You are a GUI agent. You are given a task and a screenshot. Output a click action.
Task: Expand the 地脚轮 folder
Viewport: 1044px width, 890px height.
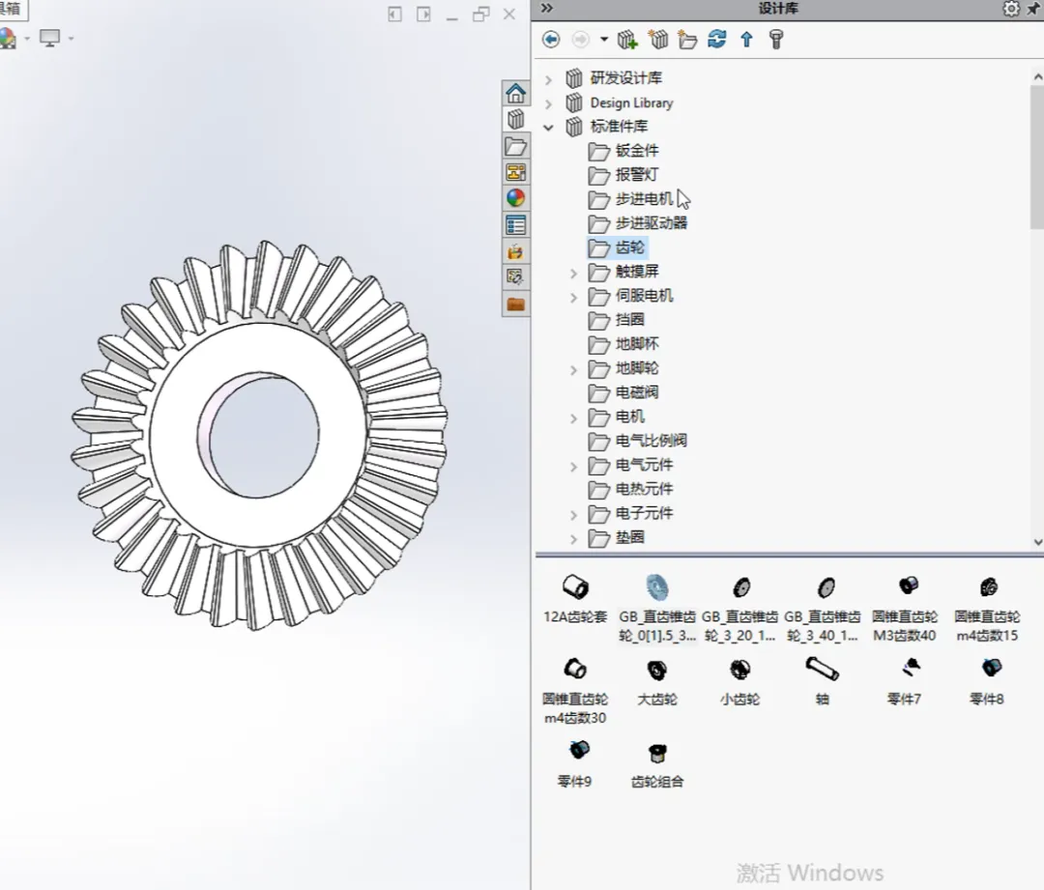pos(573,370)
